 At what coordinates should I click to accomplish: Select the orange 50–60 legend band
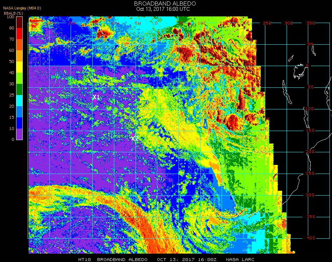tap(19, 56)
